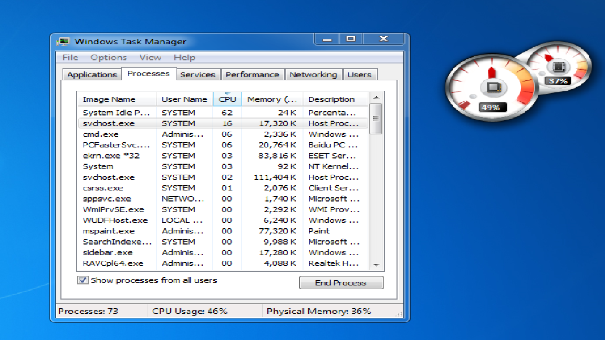Close the Task Manager window

(x=383, y=38)
